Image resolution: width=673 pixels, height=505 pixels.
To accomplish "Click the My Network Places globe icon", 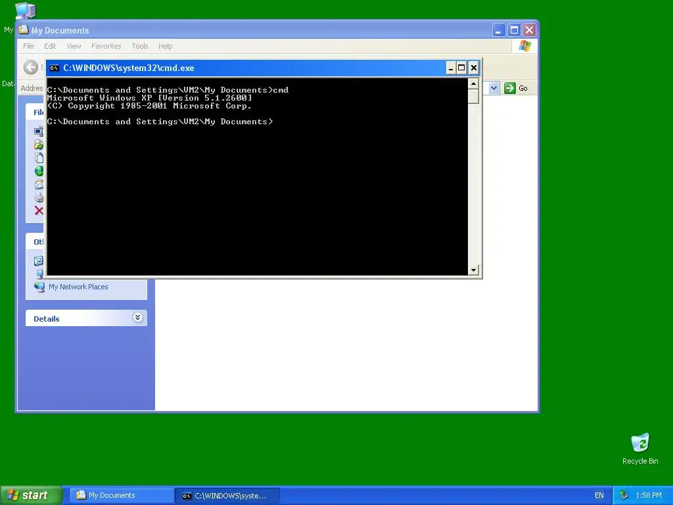I will (x=39, y=287).
